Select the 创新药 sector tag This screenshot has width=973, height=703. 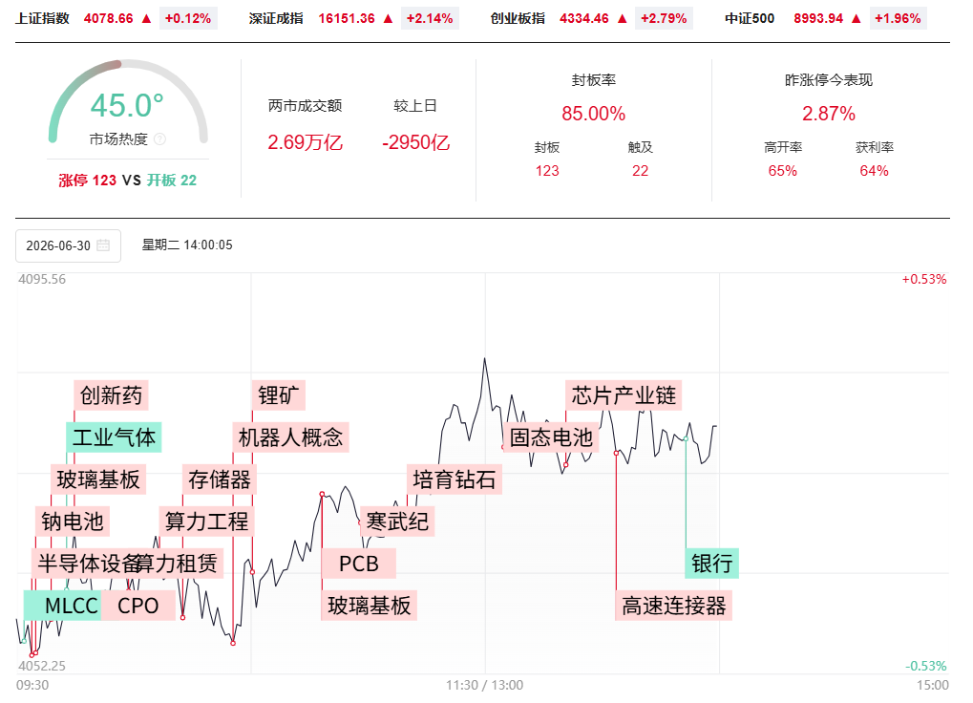111,395
